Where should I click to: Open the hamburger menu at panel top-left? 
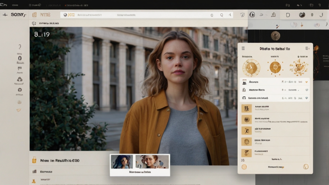(243, 48)
